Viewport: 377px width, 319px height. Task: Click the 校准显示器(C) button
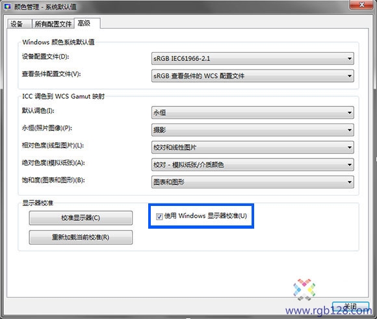[81, 218]
